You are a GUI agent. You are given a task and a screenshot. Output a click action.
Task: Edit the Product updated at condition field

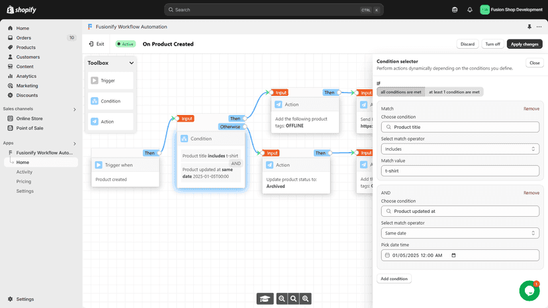(460, 212)
